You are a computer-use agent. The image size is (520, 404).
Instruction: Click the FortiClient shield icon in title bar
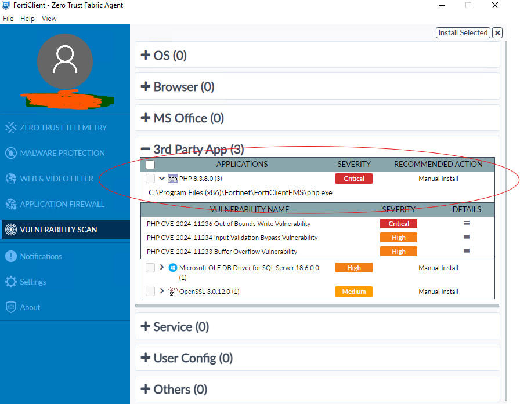click(6, 5)
